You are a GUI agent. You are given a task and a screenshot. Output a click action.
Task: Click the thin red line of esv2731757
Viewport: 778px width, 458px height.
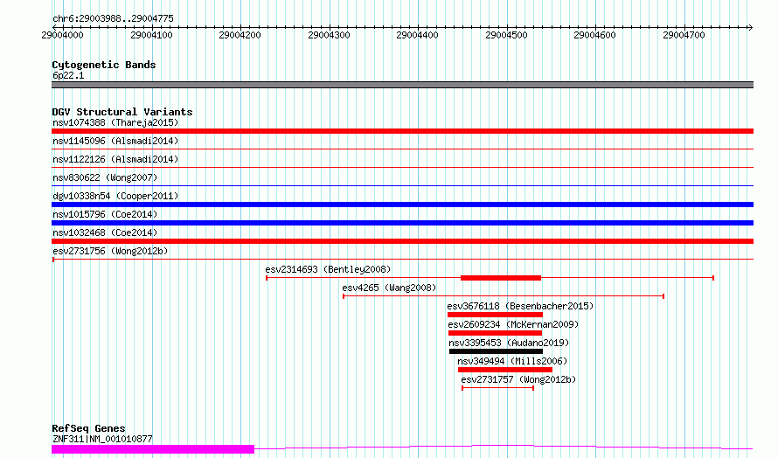[x=497, y=388]
